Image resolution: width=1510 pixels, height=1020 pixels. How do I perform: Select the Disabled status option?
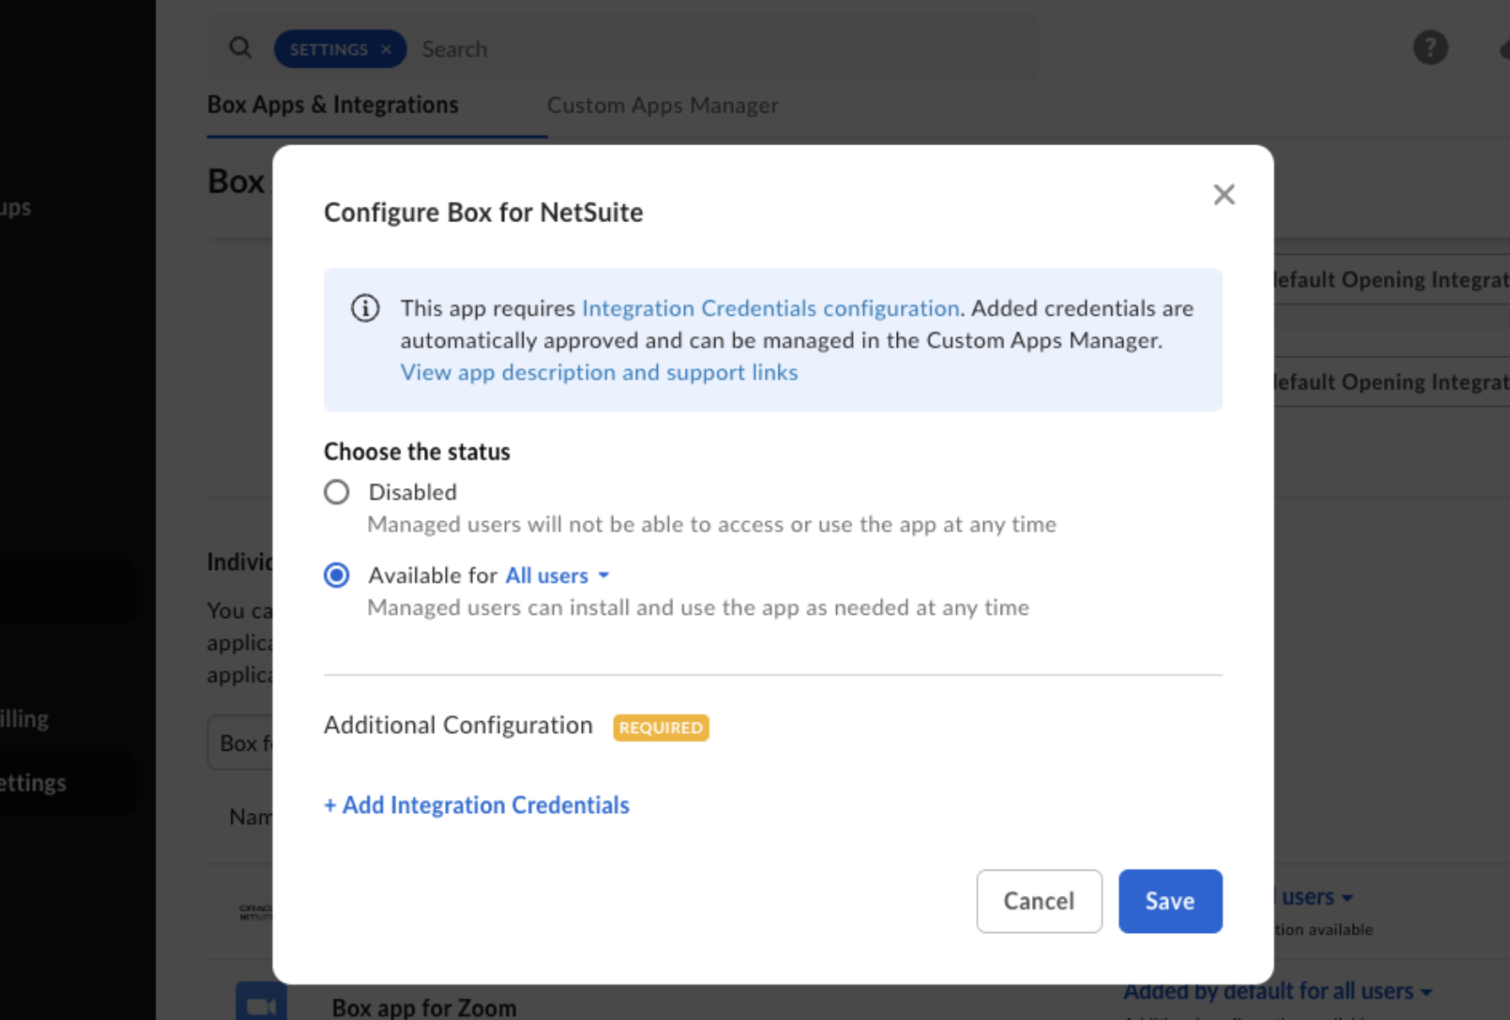pyautogui.click(x=336, y=491)
